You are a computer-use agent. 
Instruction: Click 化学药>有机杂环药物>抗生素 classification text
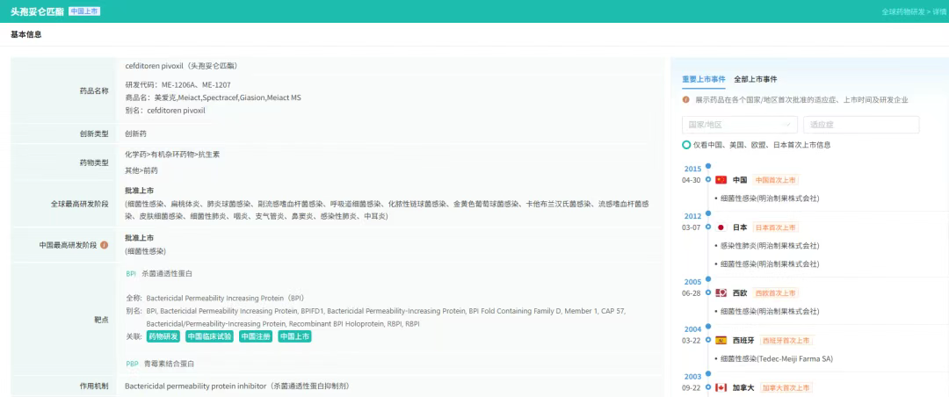point(172,155)
